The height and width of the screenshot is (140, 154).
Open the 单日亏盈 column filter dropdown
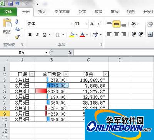66,74
